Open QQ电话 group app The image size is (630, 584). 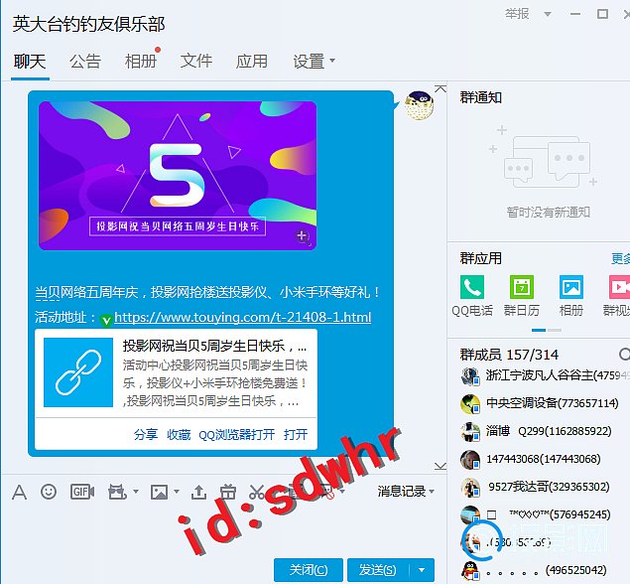[x=472, y=296]
